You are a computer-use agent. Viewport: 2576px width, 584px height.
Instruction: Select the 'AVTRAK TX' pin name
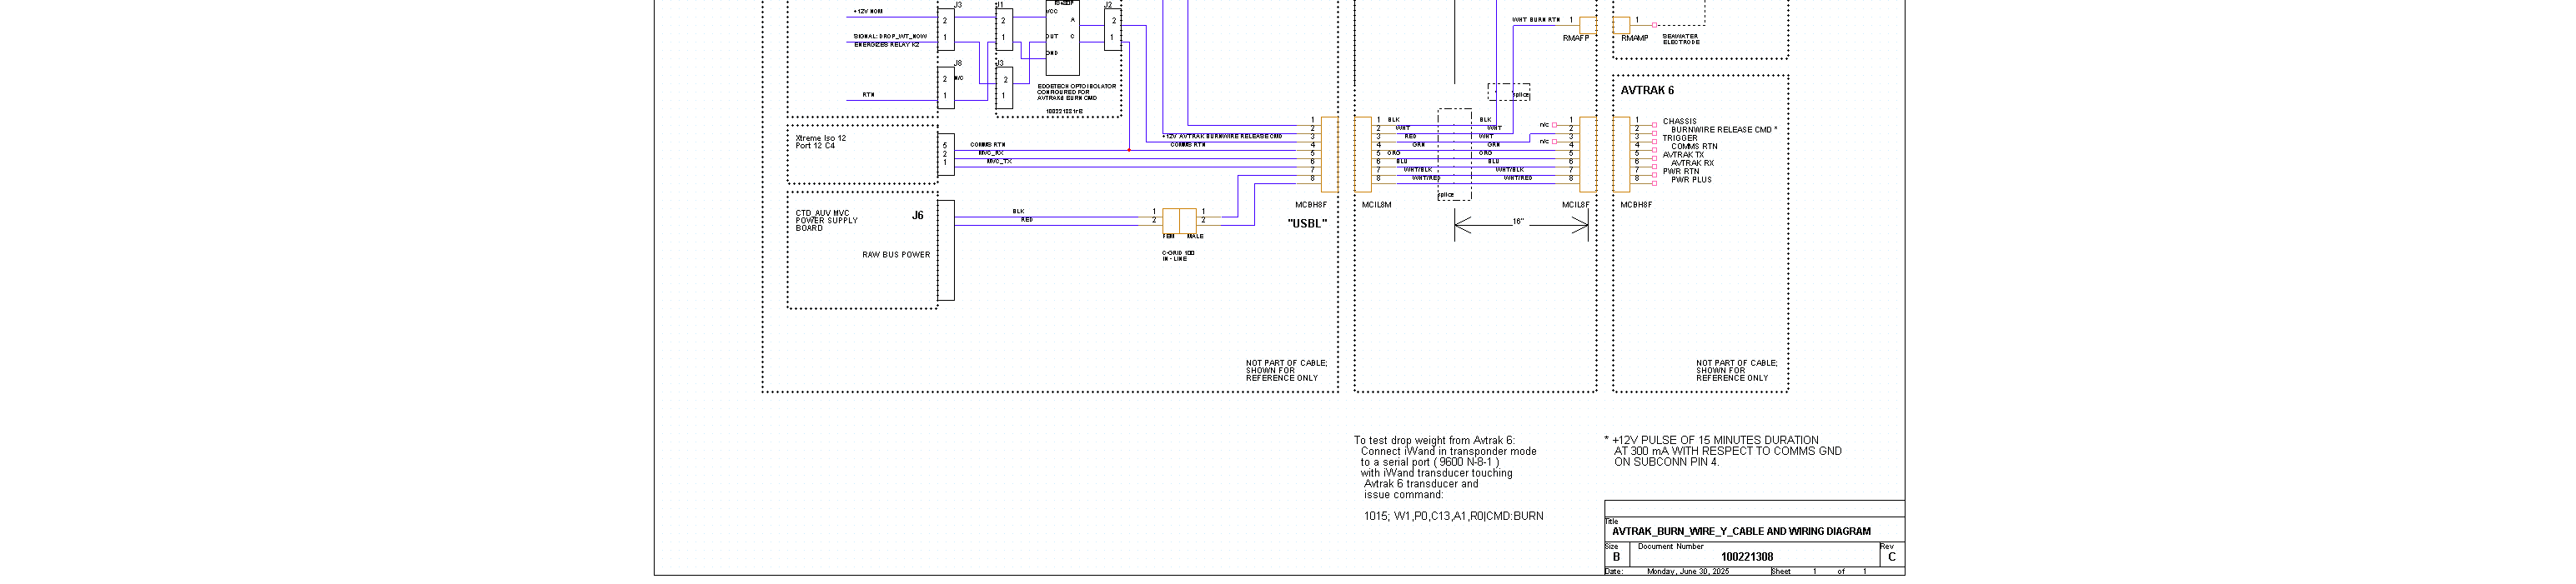point(1683,155)
